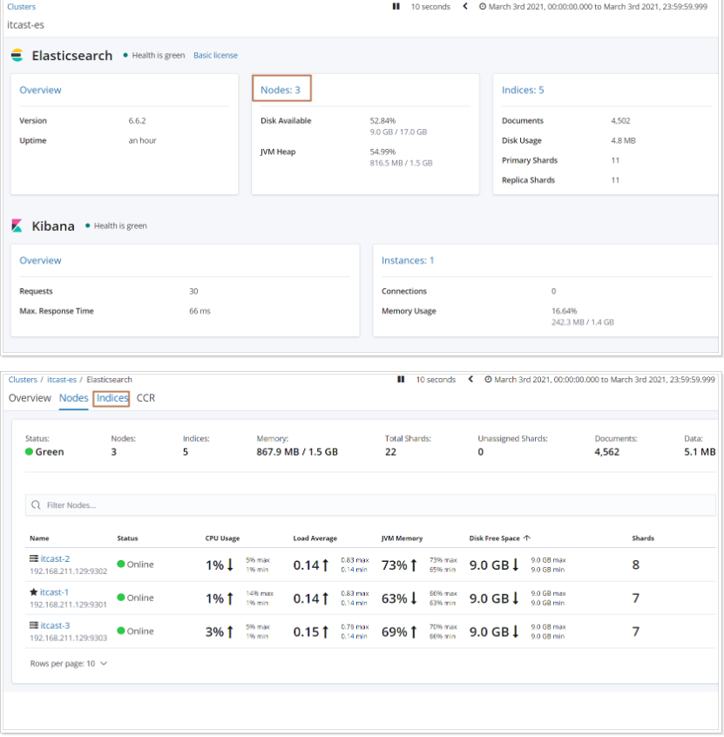Sort by the Status column header

click(127, 538)
